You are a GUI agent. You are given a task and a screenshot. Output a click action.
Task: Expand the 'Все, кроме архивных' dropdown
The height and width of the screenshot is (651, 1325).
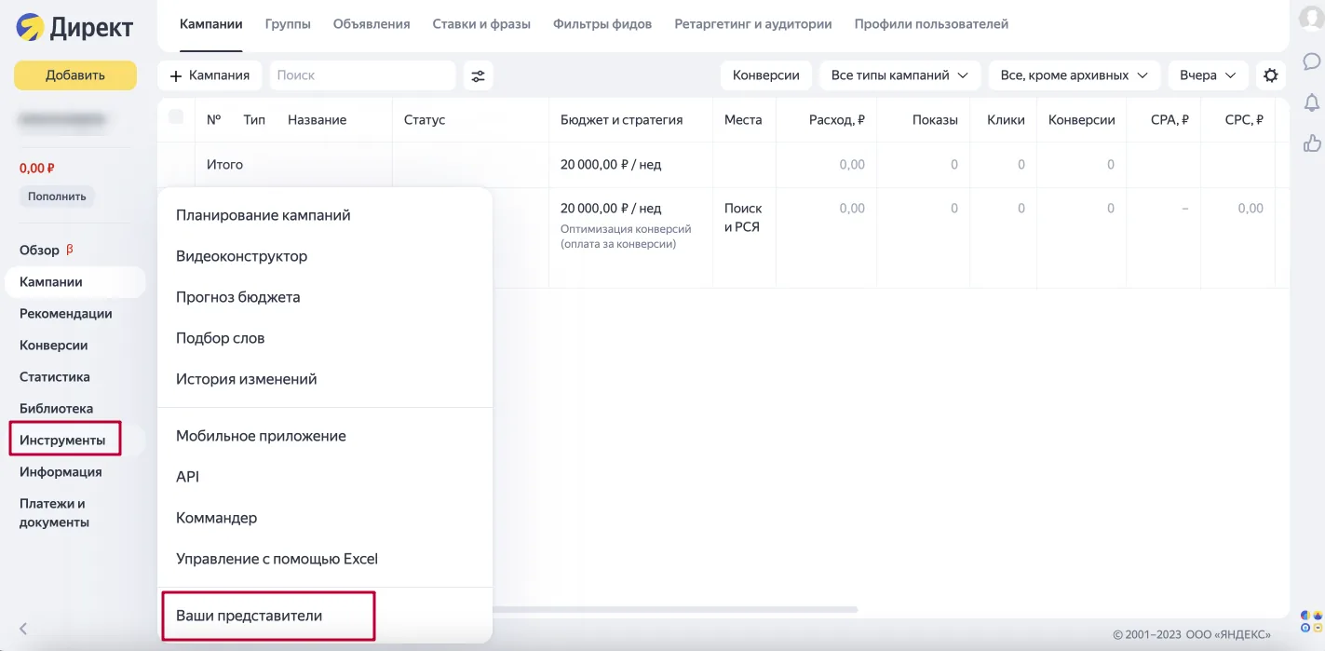click(1075, 75)
